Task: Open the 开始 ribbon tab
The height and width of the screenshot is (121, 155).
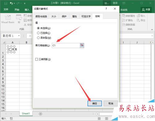Action: (17, 10)
